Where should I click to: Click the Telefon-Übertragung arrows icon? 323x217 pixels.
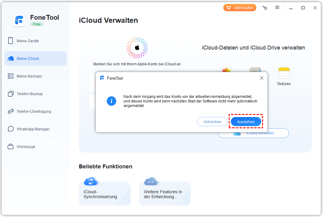click(11, 112)
